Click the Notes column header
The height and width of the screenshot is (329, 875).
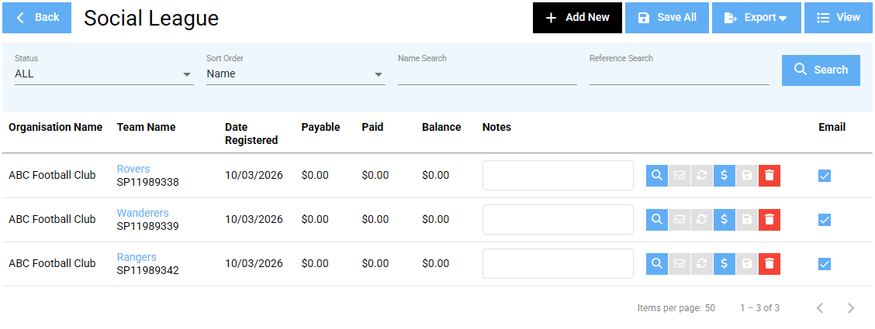coord(496,128)
